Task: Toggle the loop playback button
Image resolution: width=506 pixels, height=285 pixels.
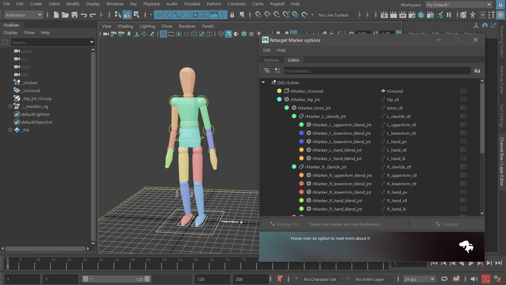Action: pos(444,279)
